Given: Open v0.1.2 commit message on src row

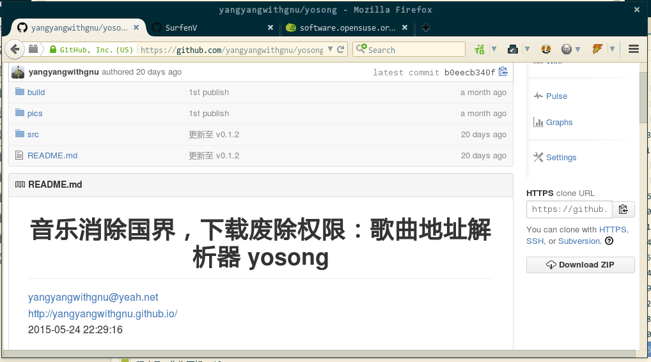Looking at the screenshot, I should (x=214, y=135).
